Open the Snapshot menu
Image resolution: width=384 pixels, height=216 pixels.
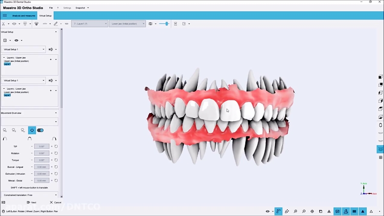pyautogui.click(x=82, y=8)
